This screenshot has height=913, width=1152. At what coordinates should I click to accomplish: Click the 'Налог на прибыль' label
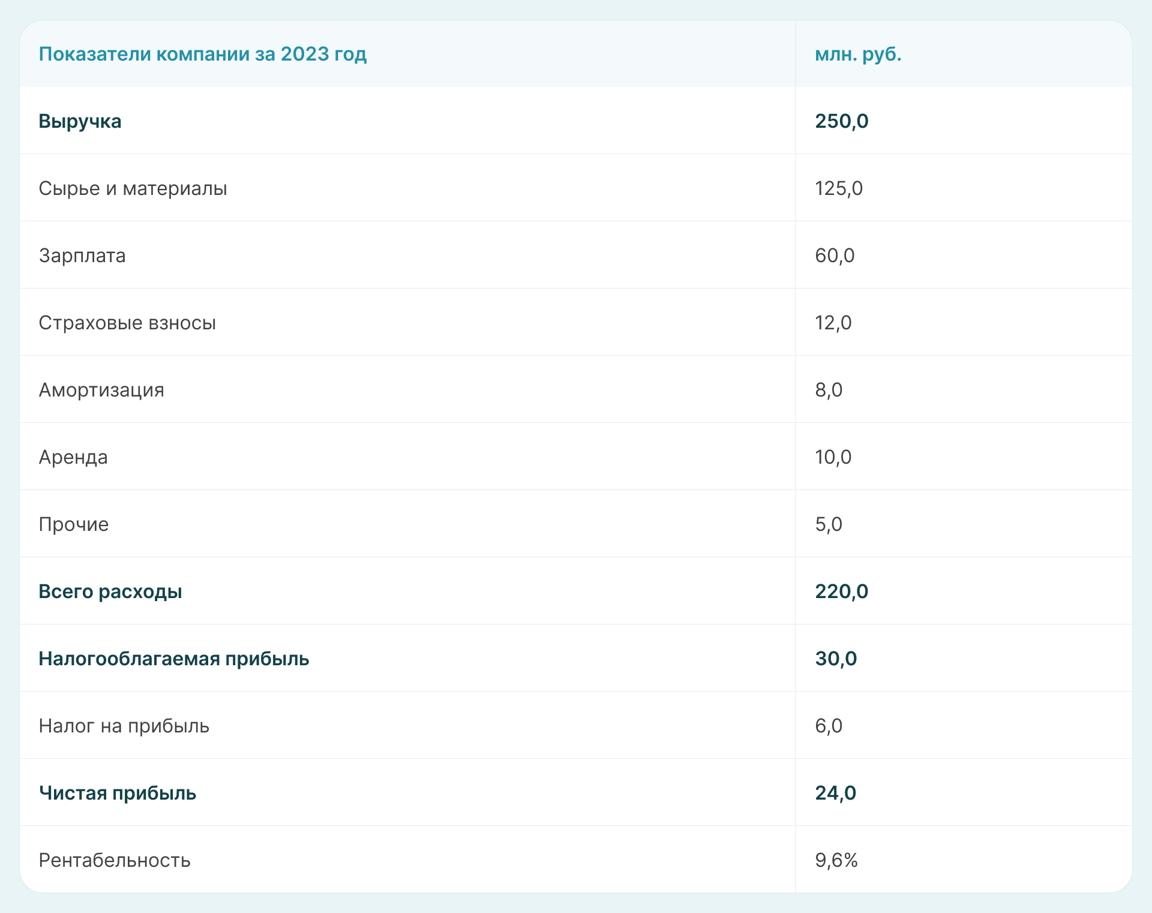[x=124, y=726]
